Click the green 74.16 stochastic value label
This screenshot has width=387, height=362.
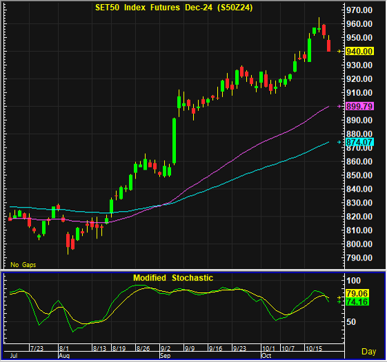point(357,301)
